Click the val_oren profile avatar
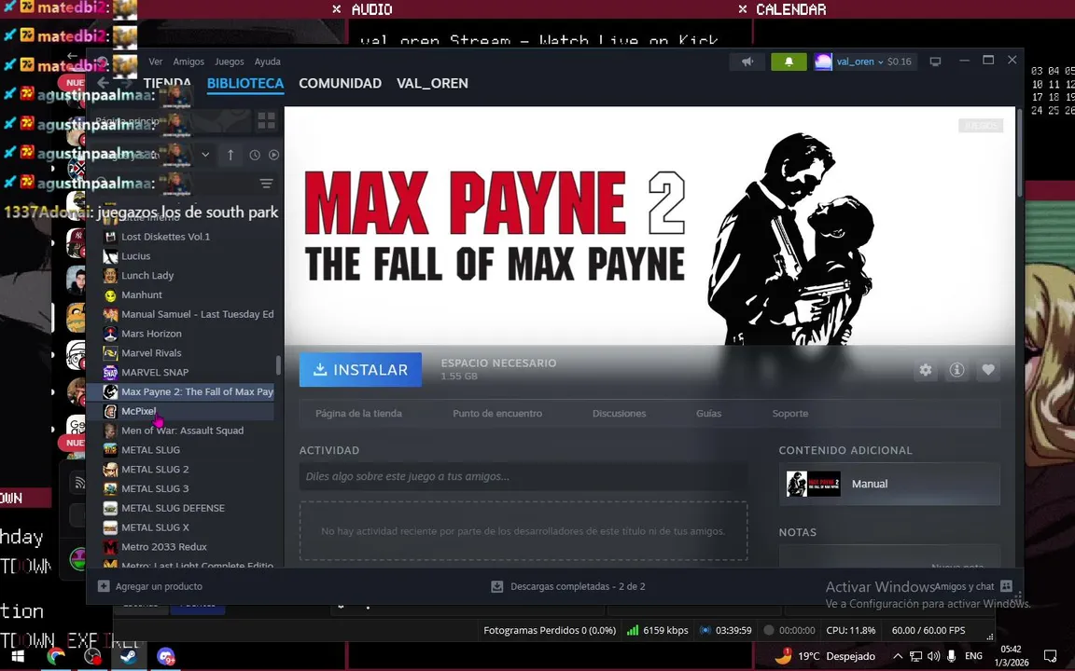The image size is (1075, 671). point(823,62)
